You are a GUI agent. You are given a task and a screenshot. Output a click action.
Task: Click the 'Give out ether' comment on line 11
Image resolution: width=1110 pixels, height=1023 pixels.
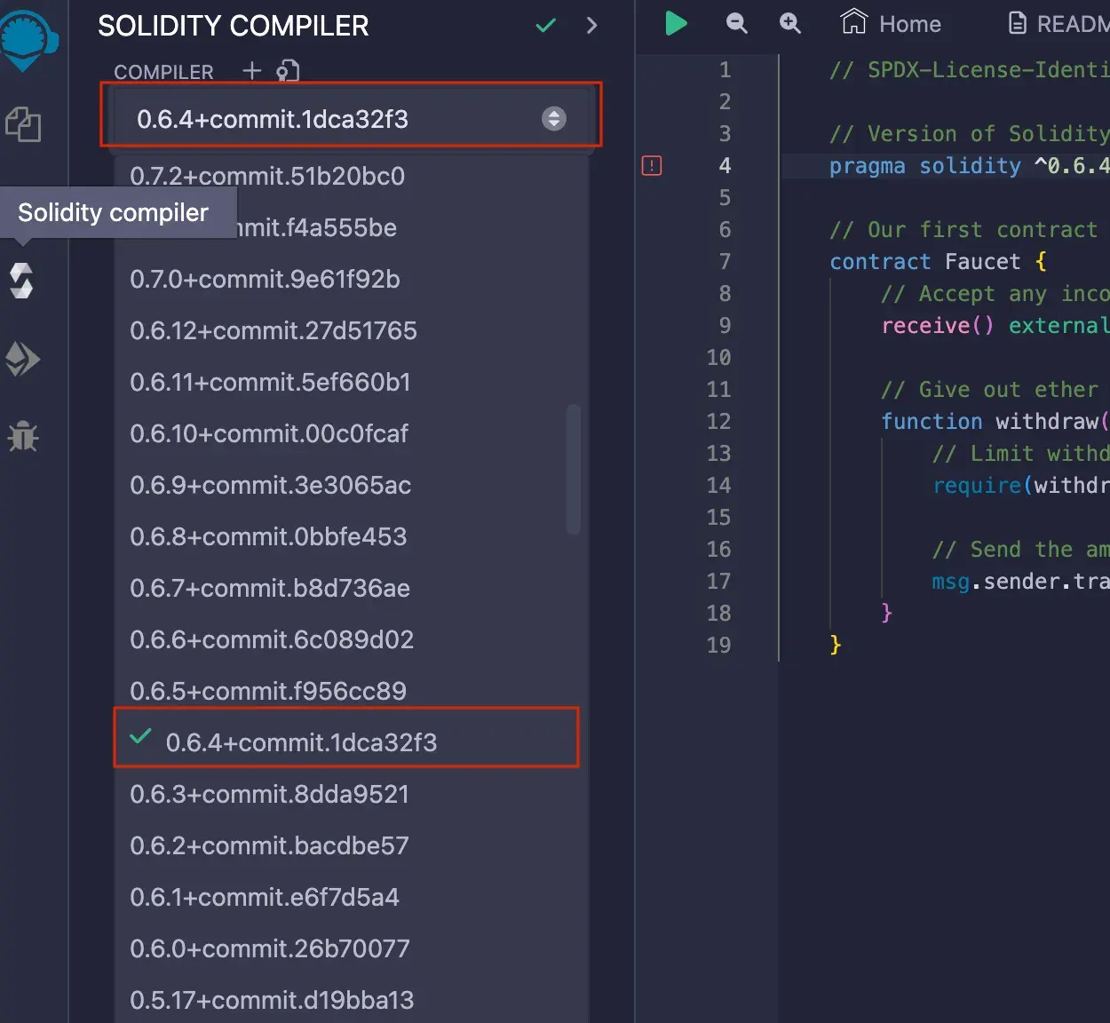[x=989, y=389]
